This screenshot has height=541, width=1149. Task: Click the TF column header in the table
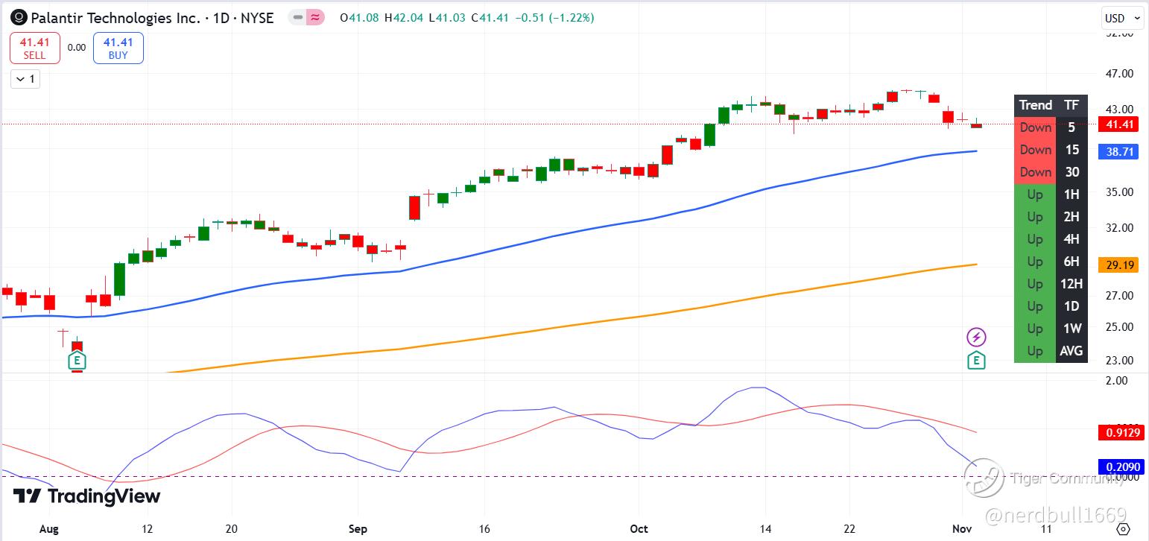1072,105
